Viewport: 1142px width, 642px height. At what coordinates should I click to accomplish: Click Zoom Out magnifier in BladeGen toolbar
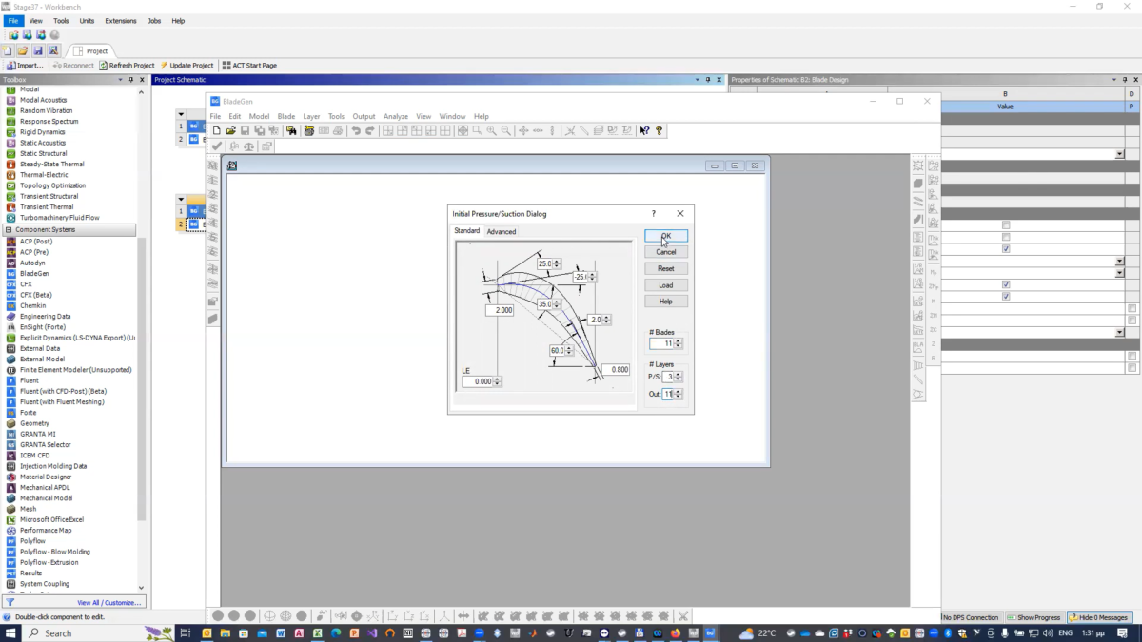click(x=506, y=130)
